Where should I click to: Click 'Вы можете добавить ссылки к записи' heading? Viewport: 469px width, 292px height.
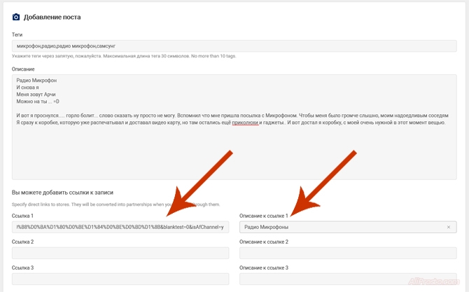point(62,193)
